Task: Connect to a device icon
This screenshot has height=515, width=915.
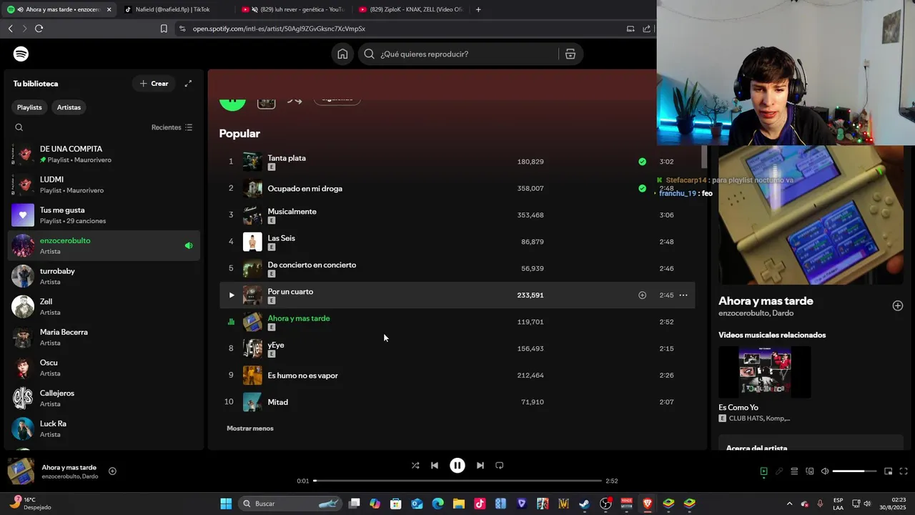Action: click(810, 471)
